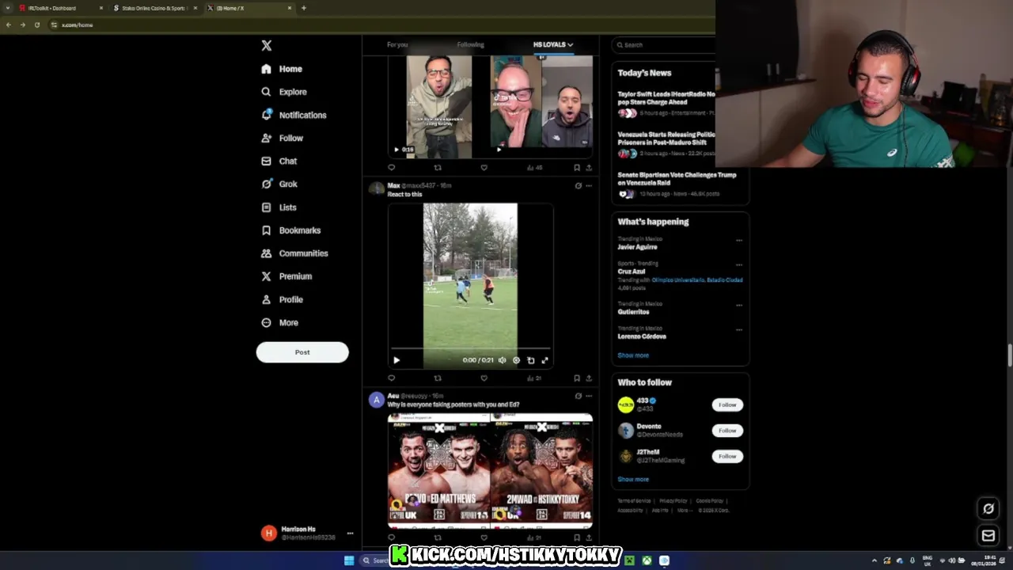Open the Explore page
Screen dimensions: 1013x570
284,92
